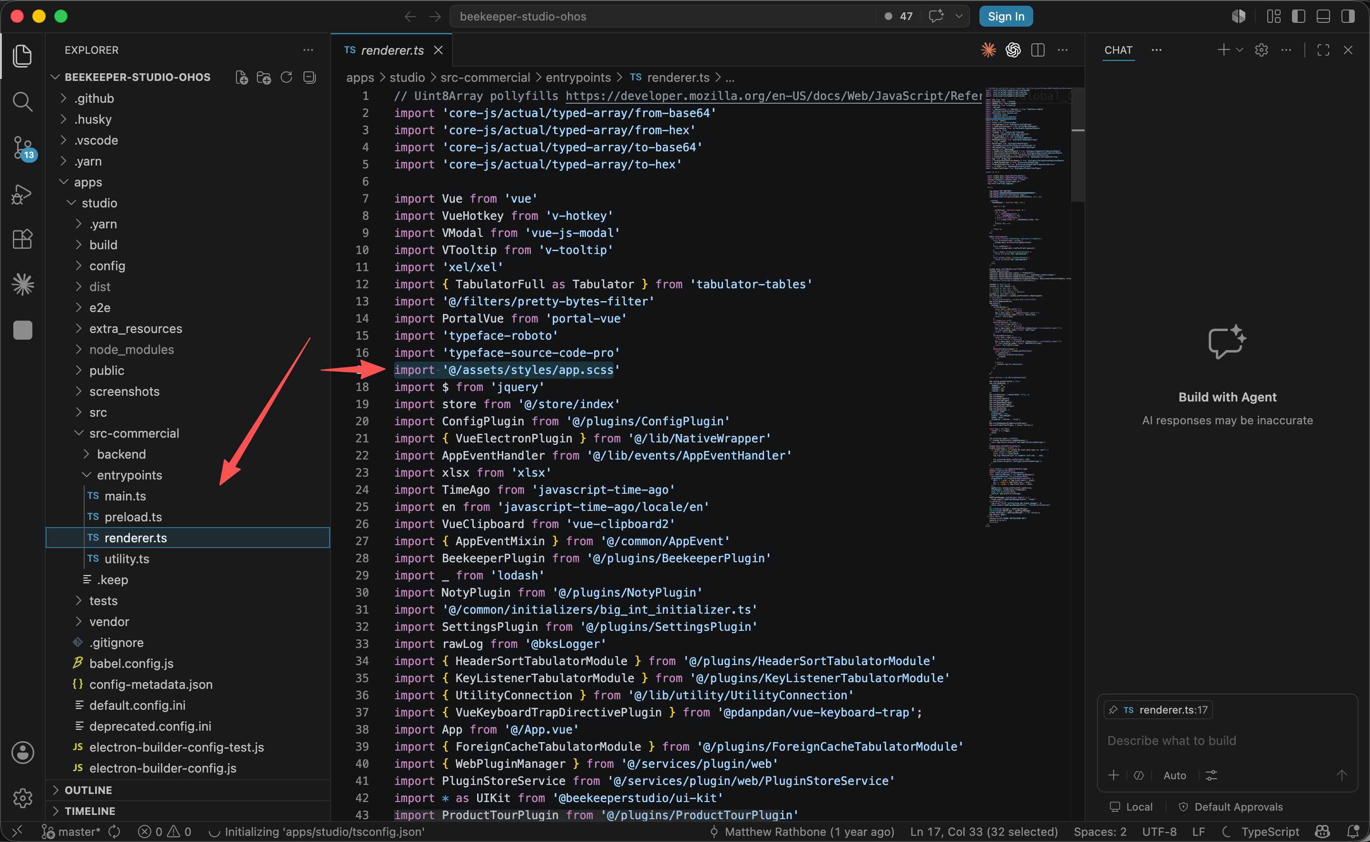The height and width of the screenshot is (842, 1370).
Task: Go back using the title bar arrow
Action: point(410,17)
